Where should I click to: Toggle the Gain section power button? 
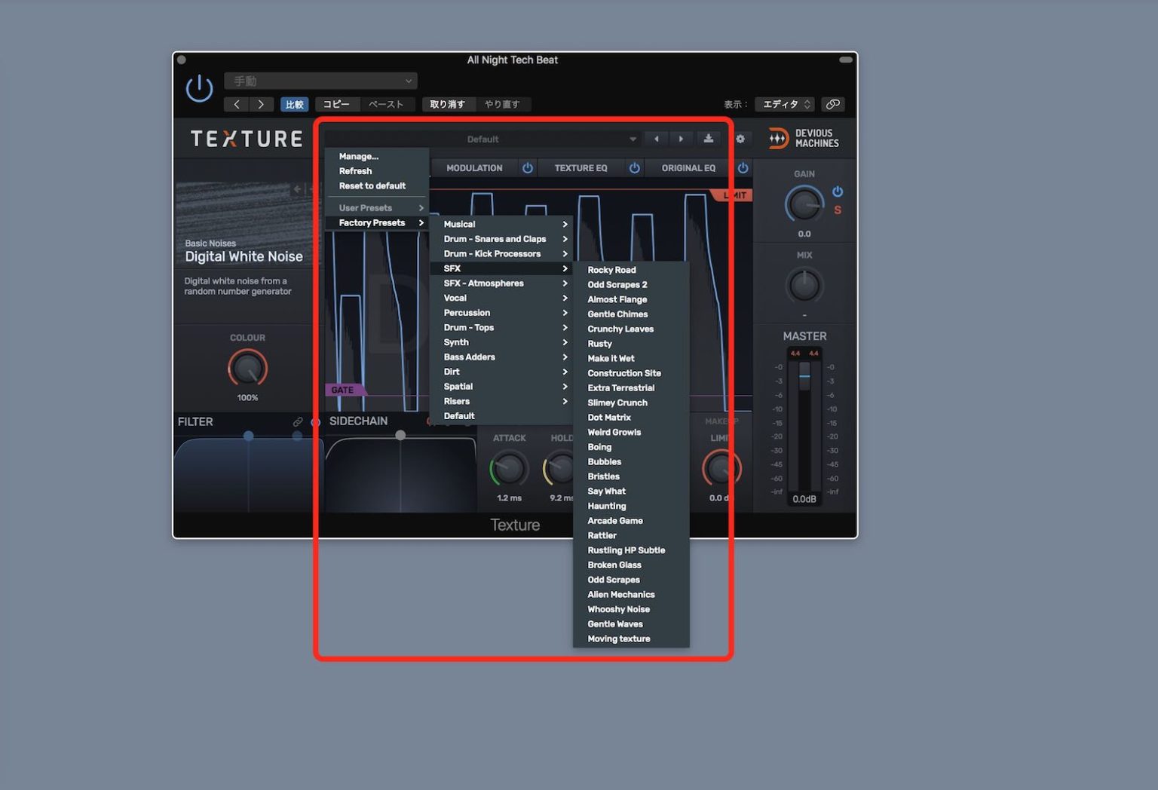coord(838,191)
